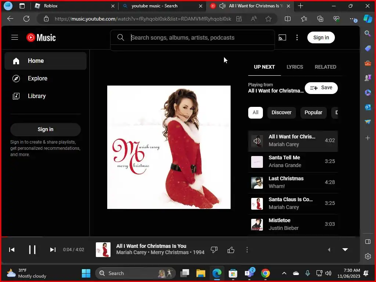Open the Favorites list icon
The height and width of the screenshot is (282, 376).
[x=304, y=19]
